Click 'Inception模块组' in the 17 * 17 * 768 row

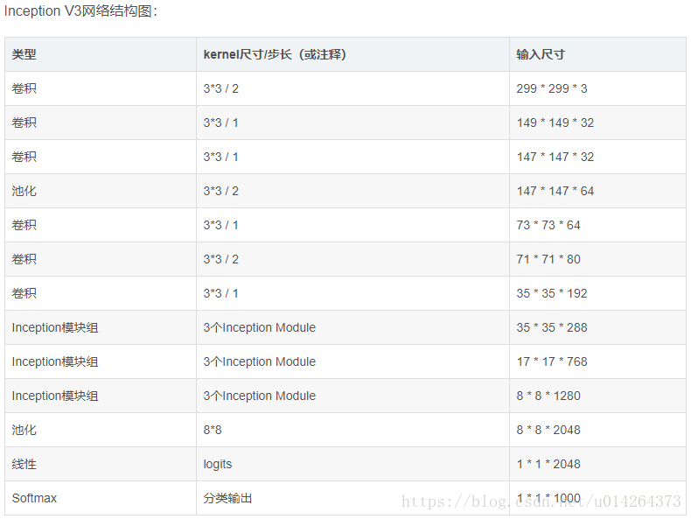pyautogui.click(x=55, y=361)
